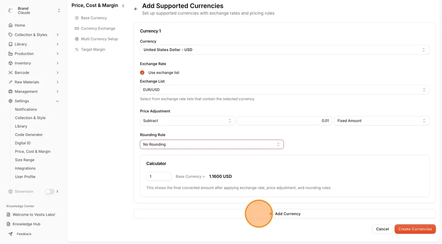Open User Profile settings item
Viewport: 442px width, 244px height.
[25, 177]
